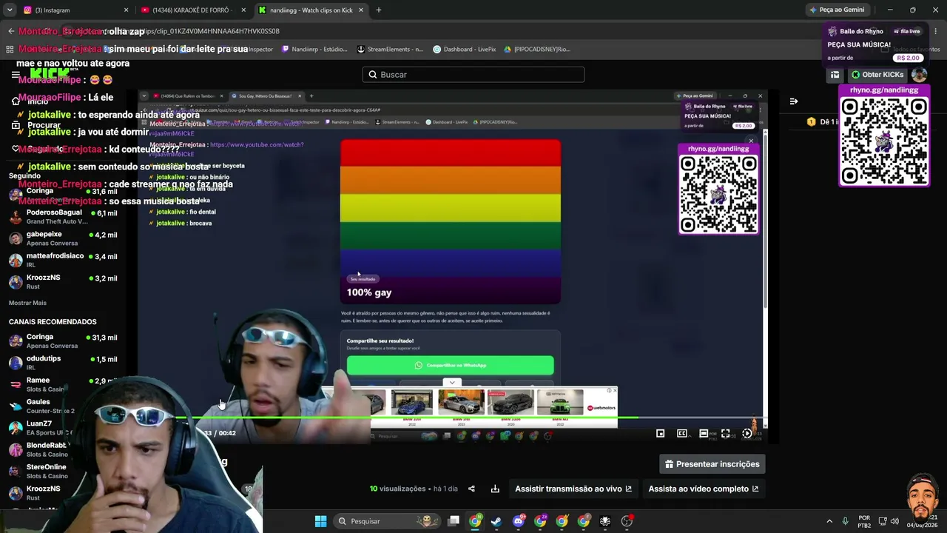
Task: Click Assista ao vídeo completo
Action: pyautogui.click(x=704, y=489)
